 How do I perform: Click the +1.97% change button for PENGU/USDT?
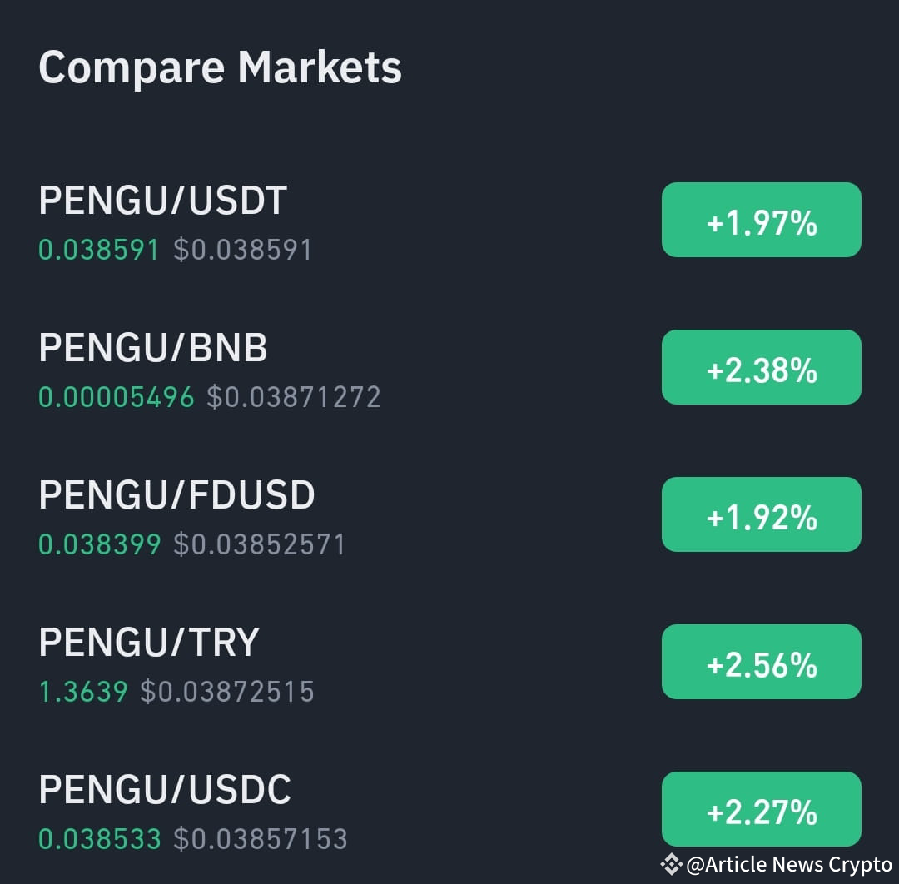pyautogui.click(x=761, y=220)
